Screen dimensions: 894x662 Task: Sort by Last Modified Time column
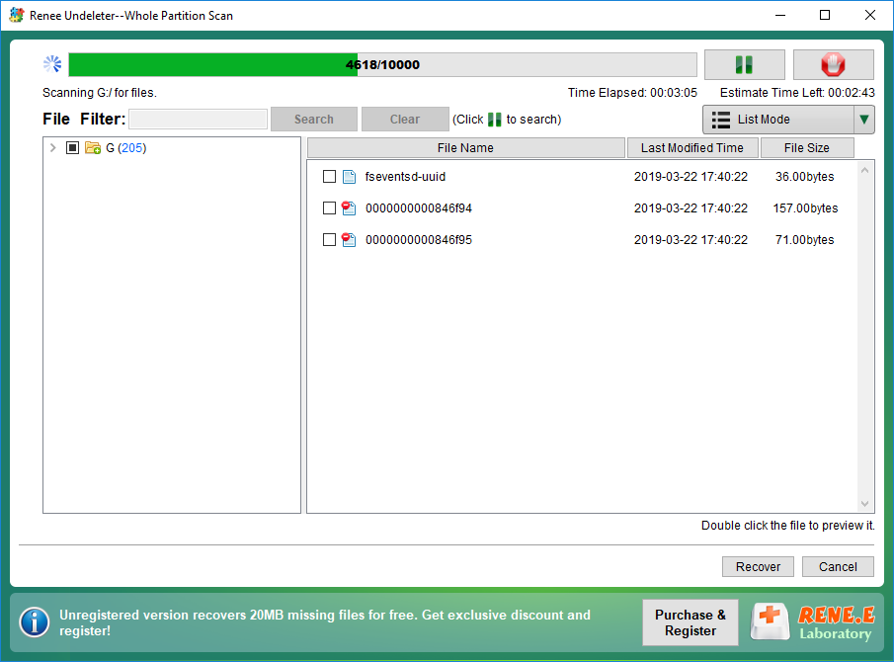pyautogui.click(x=691, y=148)
